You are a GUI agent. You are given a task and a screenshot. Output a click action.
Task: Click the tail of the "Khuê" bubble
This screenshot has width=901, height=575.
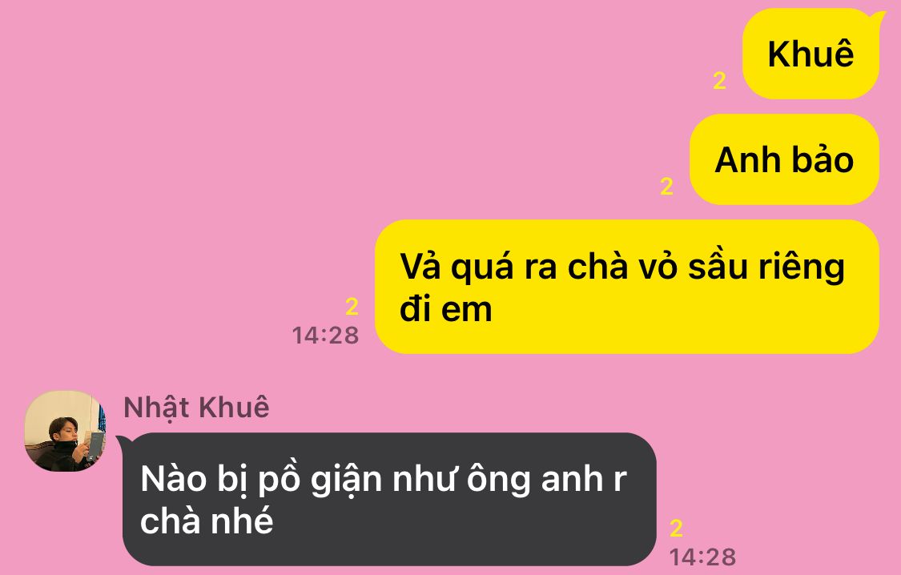[x=879, y=19]
